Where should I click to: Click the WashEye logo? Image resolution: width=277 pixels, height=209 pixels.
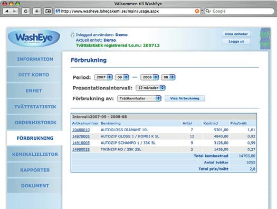(x=34, y=38)
